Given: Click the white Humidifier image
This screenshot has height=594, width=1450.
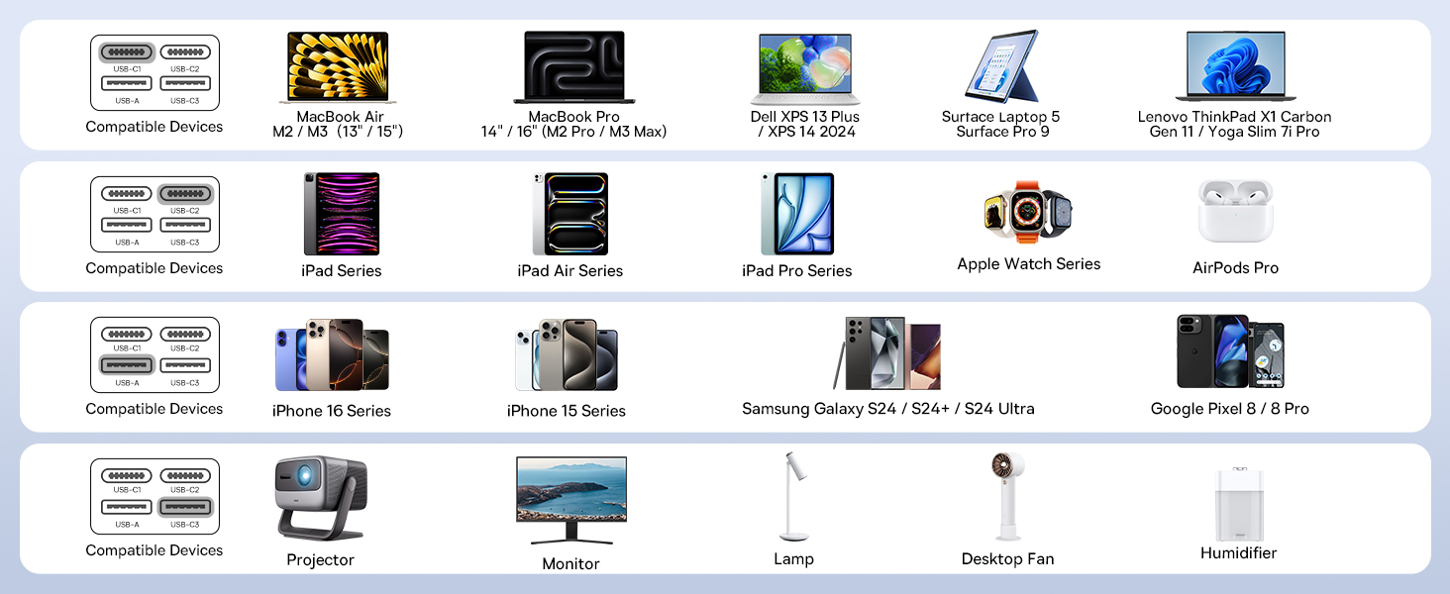Looking at the screenshot, I should [x=1238, y=505].
